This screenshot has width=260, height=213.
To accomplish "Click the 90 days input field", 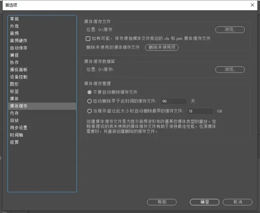I will coord(173,101).
